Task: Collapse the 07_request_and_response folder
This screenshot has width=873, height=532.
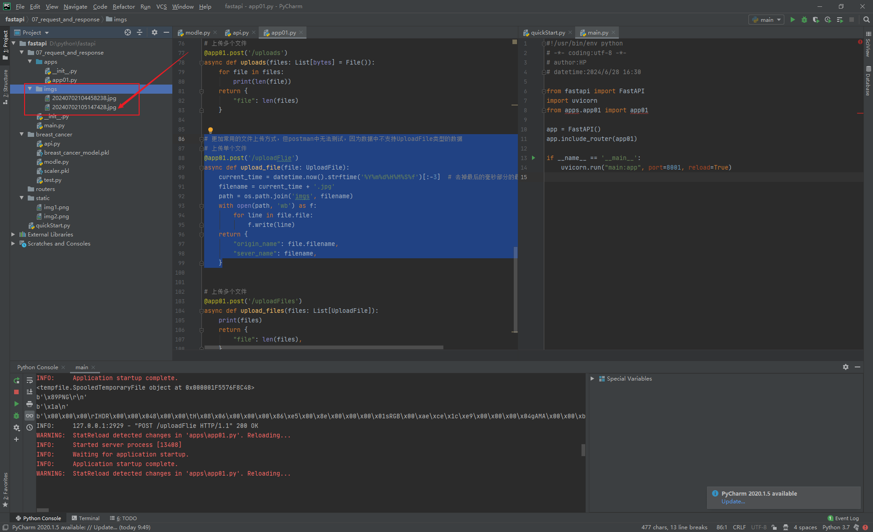Action: (x=21, y=52)
